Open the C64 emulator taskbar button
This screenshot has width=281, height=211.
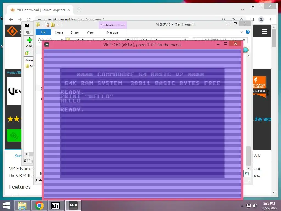point(73,206)
